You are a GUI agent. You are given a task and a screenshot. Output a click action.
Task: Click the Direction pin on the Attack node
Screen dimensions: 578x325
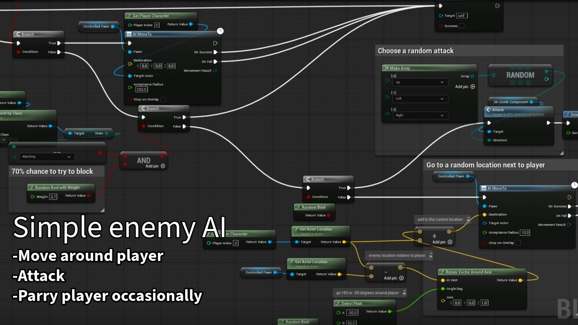(489, 140)
